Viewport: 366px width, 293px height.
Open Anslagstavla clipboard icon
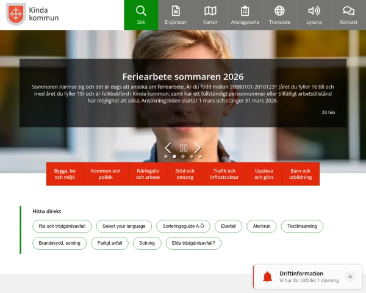pyautogui.click(x=245, y=12)
